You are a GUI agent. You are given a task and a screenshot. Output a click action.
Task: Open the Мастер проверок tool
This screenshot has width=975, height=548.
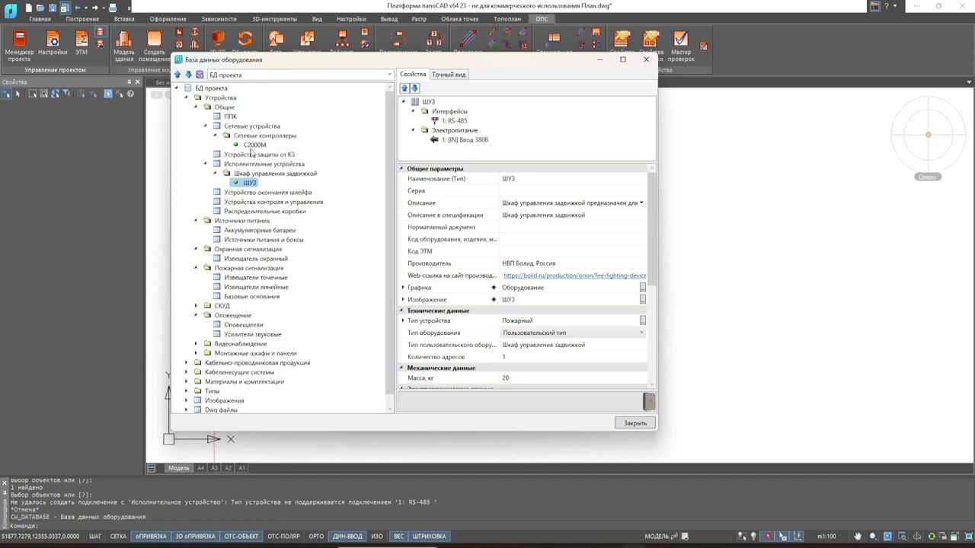[681, 46]
